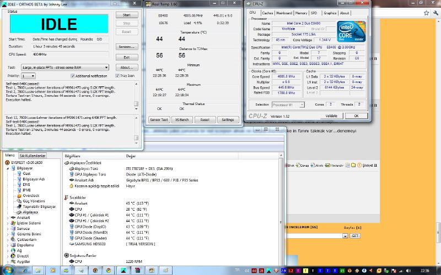Image resolution: width=441 pixels, height=275 pixels.
Task: Click EVEREST v5.00.1650 root node
Action: tap(26, 162)
